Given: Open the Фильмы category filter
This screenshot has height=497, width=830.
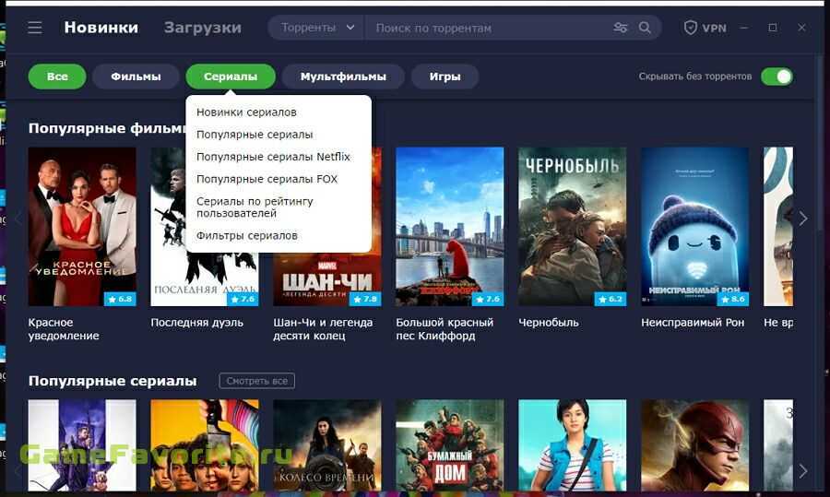Looking at the screenshot, I should coord(136,77).
